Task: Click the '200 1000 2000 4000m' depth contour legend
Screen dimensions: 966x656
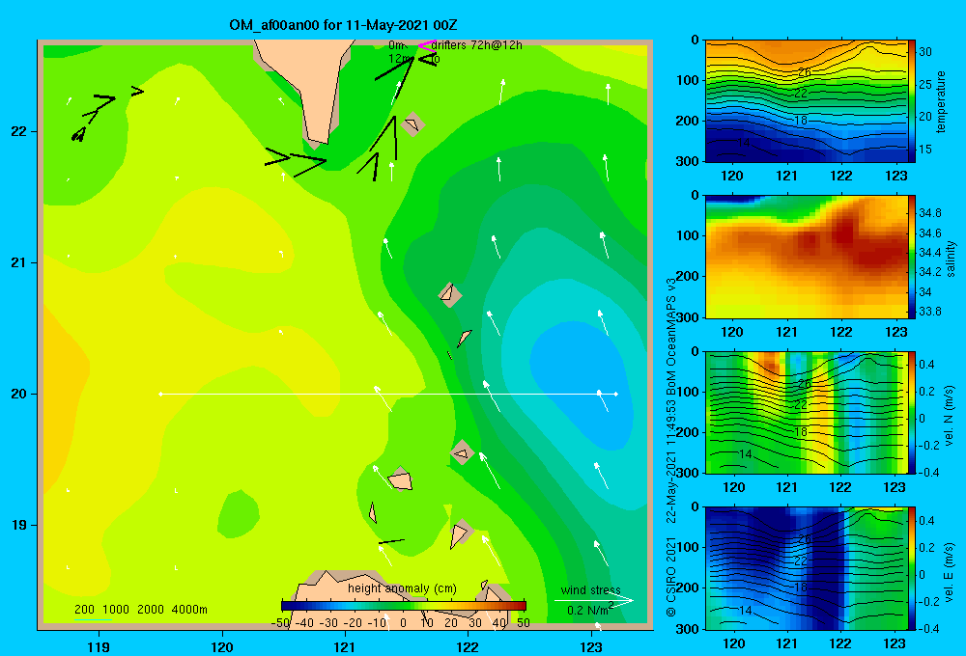Action: (140, 610)
